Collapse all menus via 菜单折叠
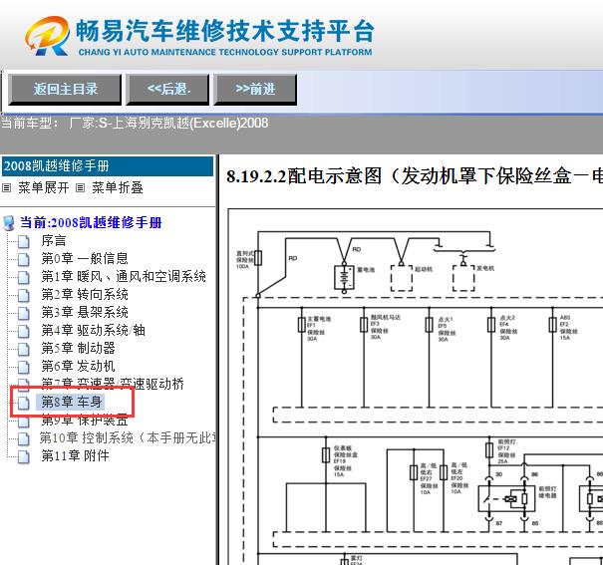This screenshot has height=565, width=603. coord(118,188)
